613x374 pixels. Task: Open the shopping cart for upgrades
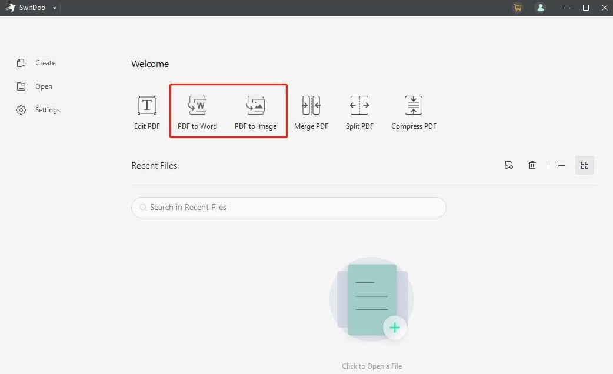[517, 8]
